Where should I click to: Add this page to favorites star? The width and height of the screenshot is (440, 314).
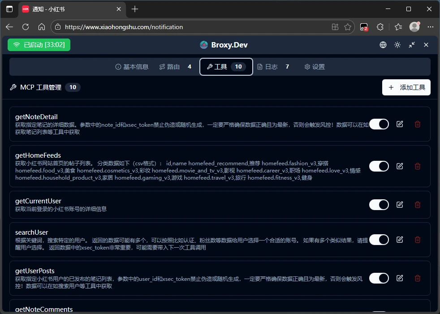click(x=348, y=27)
